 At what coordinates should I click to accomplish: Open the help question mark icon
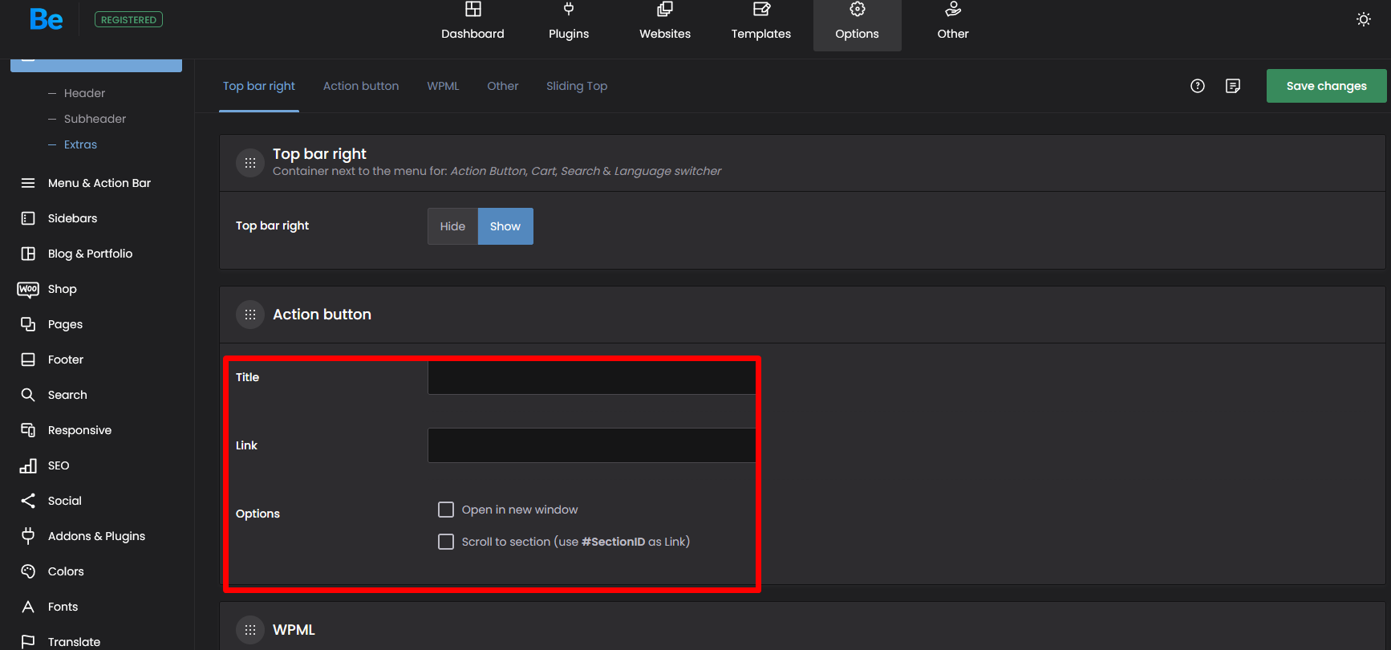(x=1198, y=86)
